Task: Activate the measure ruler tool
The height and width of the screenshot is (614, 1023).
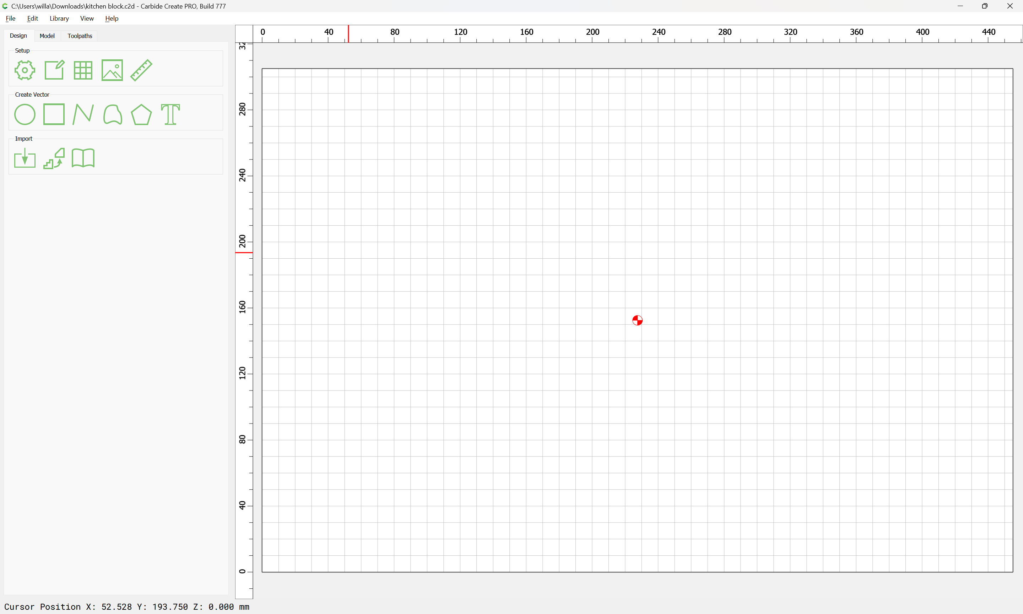Action: click(141, 70)
